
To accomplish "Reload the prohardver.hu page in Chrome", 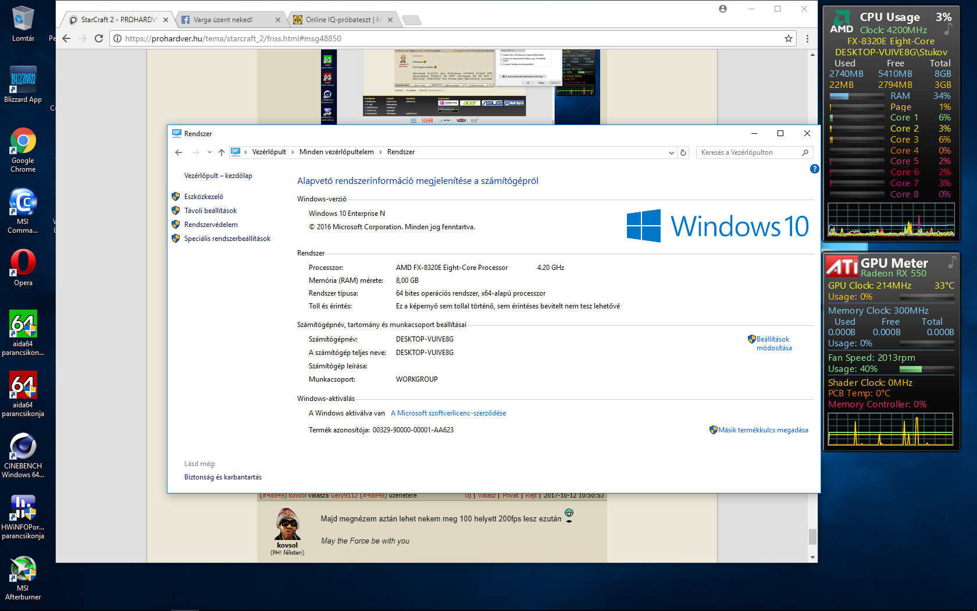I will (x=99, y=38).
